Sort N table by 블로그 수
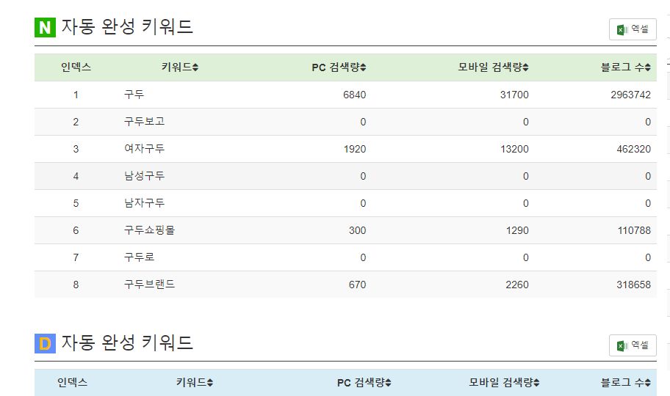 point(626,67)
